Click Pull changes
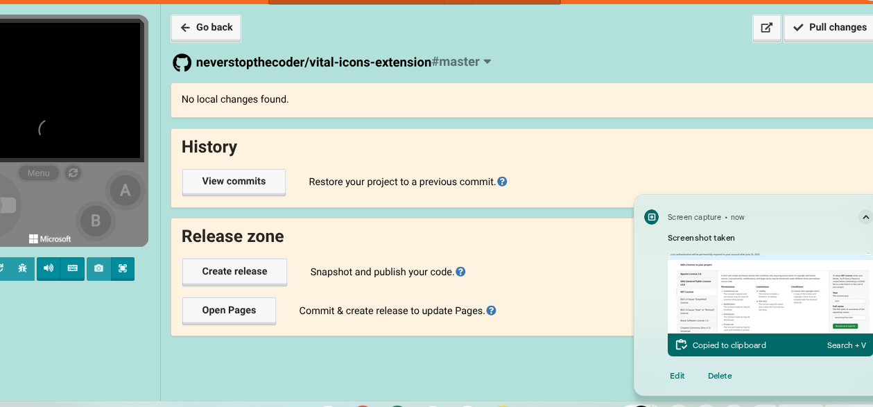This screenshot has height=407, width=873. coord(829,28)
